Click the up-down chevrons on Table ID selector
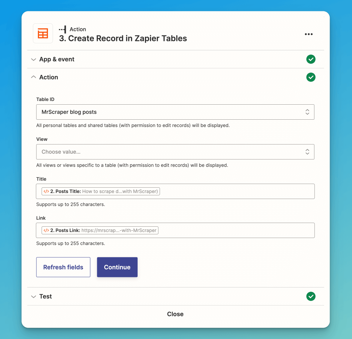This screenshot has height=339, width=352. (307, 112)
